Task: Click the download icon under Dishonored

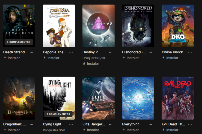Action: click(124, 58)
